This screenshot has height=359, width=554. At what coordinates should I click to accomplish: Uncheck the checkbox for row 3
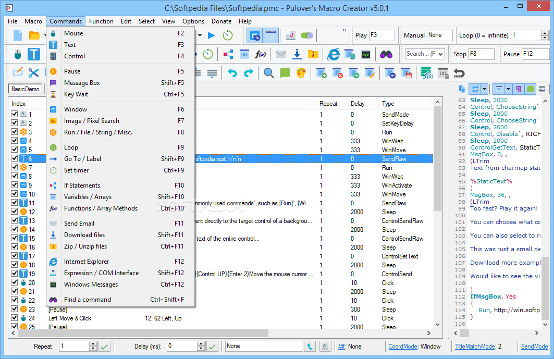coord(15,131)
